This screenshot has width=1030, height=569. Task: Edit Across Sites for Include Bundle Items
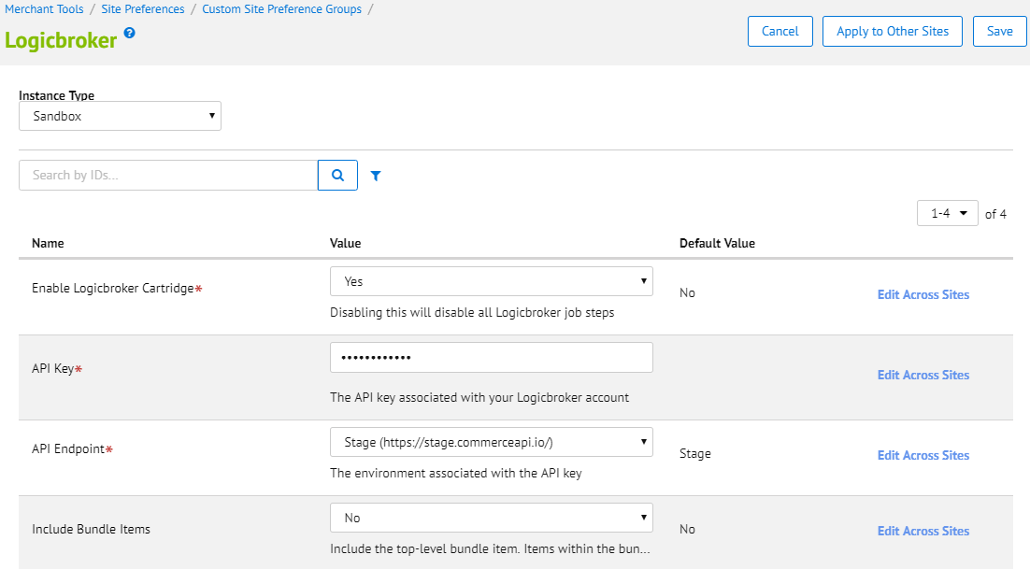[x=923, y=531]
